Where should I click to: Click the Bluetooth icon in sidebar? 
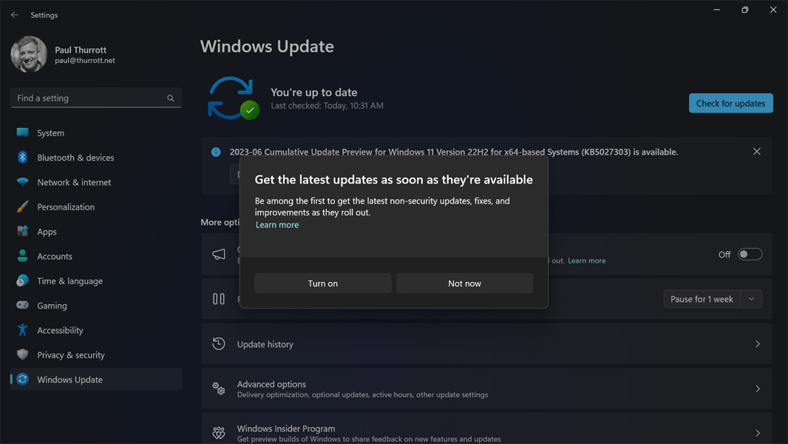23,158
